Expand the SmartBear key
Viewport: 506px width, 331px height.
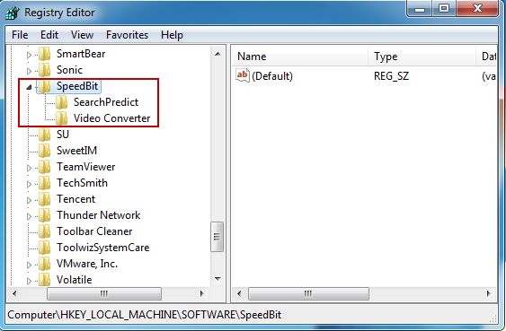pyautogui.click(x=29, y=55)
